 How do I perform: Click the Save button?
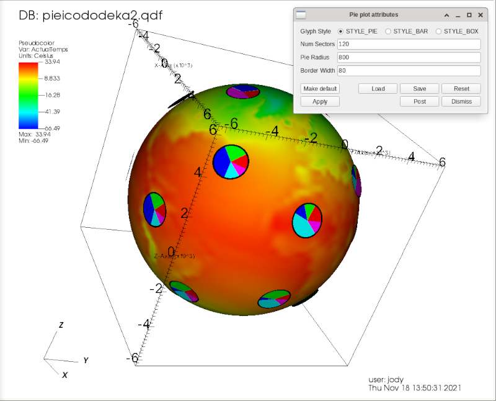[420, 89]
